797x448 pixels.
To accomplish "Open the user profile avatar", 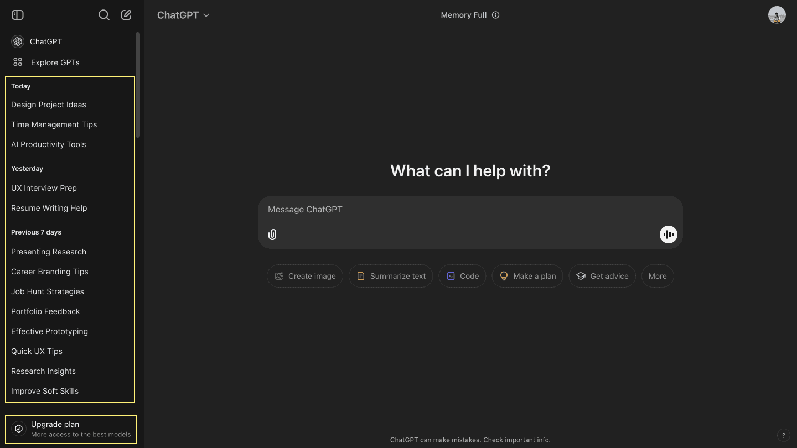I will [x=777, y=15].
